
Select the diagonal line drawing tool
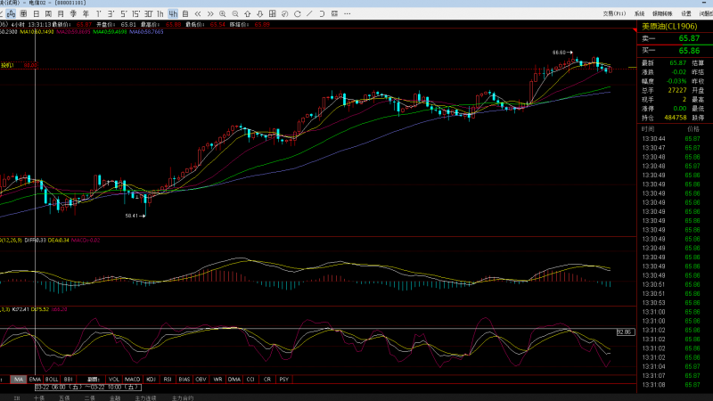point(309,13)
